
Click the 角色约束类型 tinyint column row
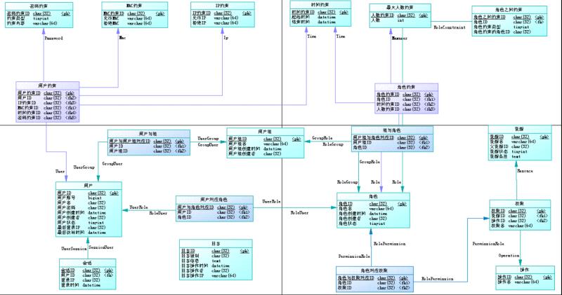pyautogui.click(x=509, y=27)
